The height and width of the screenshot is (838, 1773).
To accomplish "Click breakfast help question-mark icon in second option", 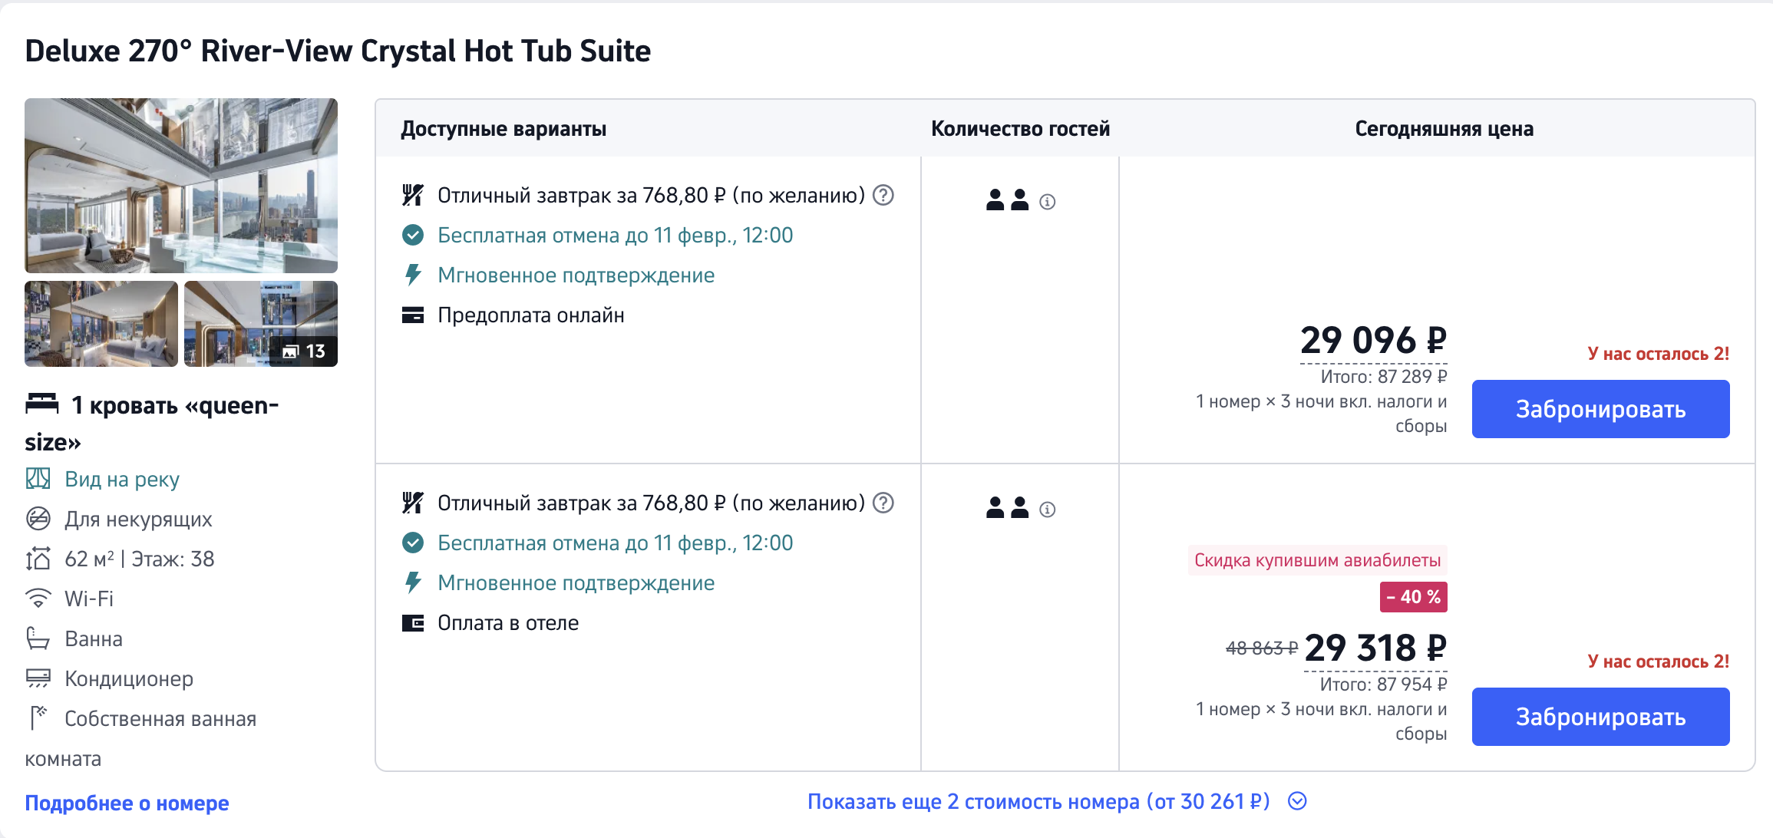I will click(883, 503).
